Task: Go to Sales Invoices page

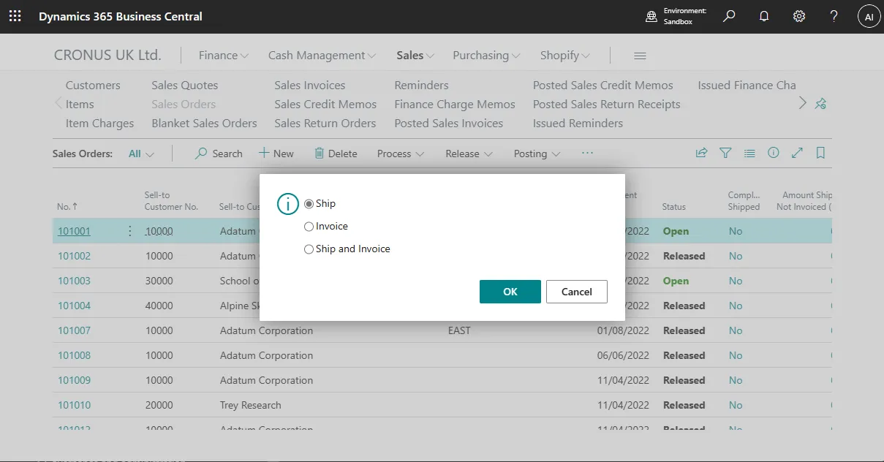Action: pos(310,85)
